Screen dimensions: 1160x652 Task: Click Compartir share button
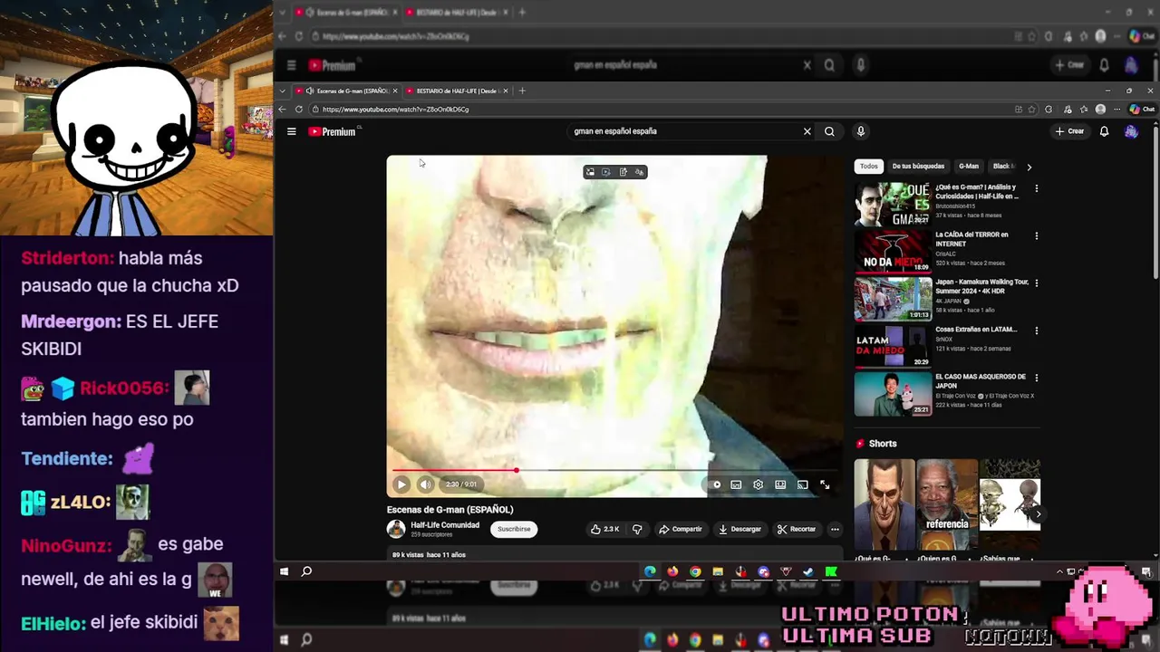coord(680,529)
